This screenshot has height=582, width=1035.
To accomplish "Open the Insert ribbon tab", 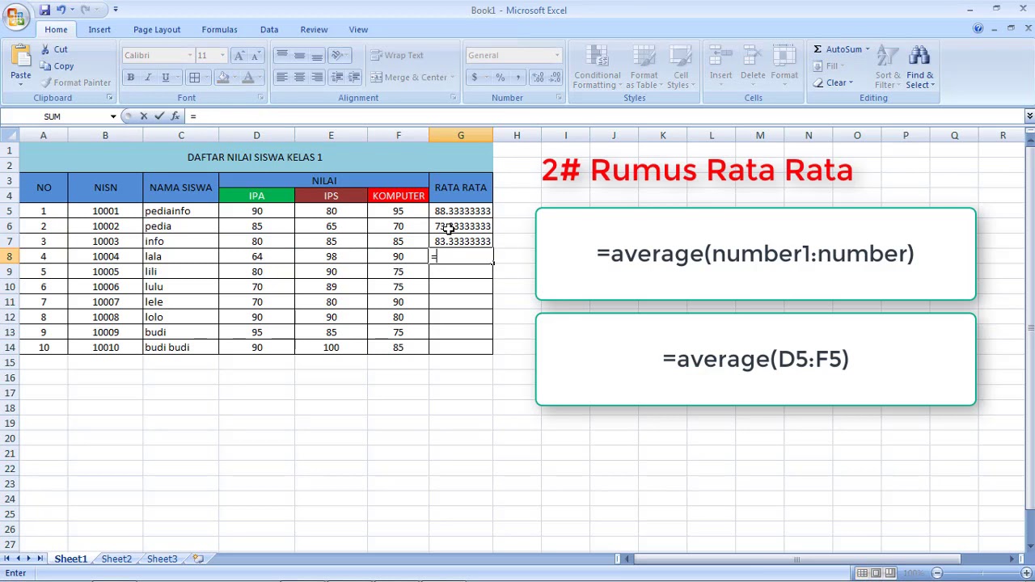I will pos(99,30).
